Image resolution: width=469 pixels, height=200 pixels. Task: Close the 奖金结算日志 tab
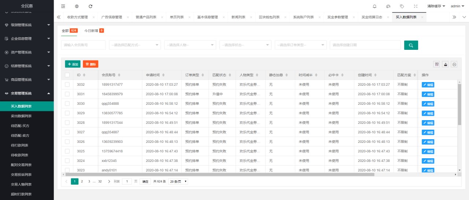388,17
